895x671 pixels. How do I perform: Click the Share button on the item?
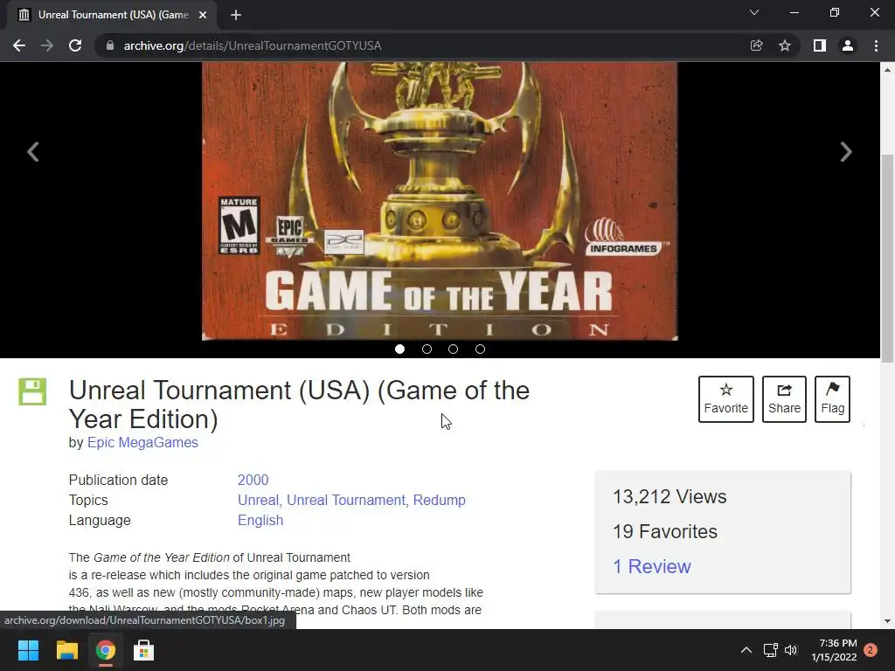click(784, 398)
